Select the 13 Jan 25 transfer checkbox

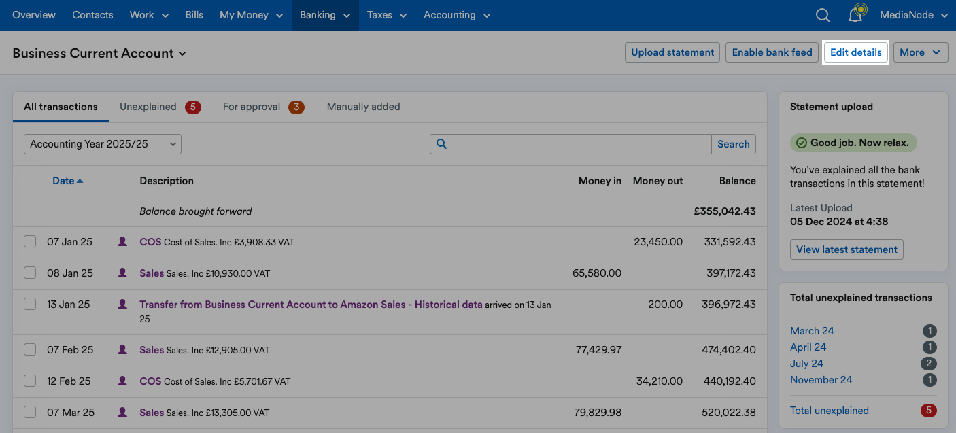30,304
